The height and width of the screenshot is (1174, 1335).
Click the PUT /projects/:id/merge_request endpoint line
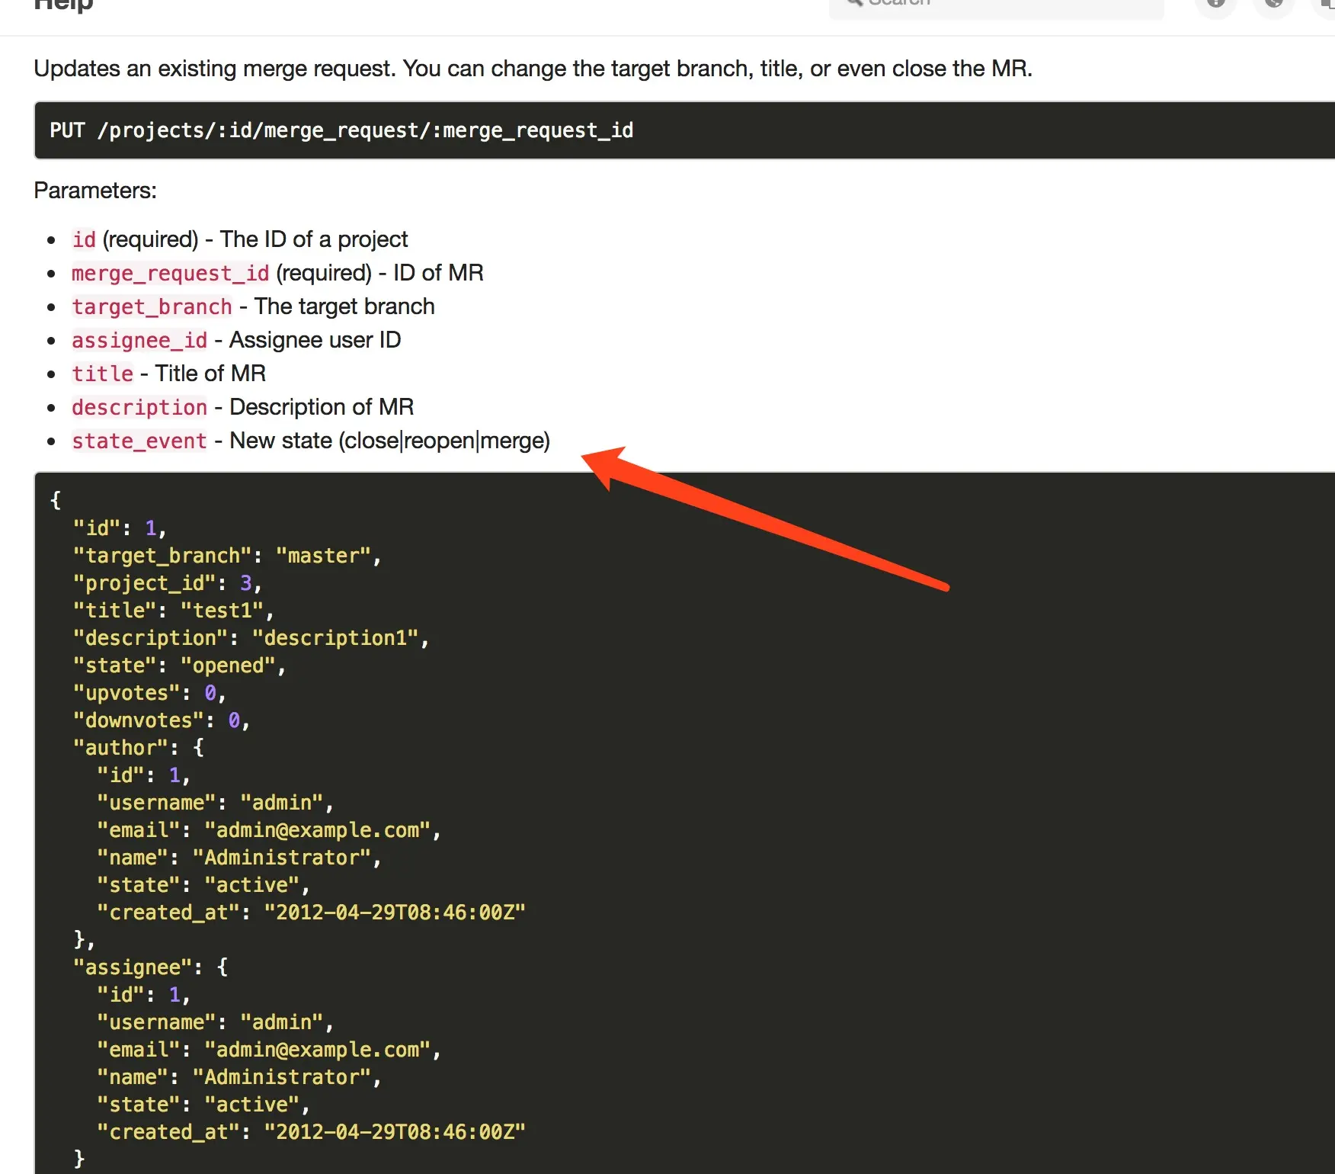[x=341, y=130]
